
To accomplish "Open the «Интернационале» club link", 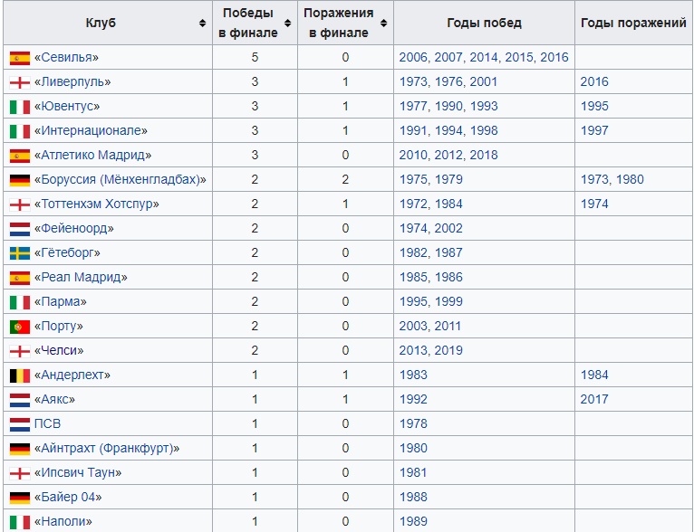I will [x=92, y=130].
